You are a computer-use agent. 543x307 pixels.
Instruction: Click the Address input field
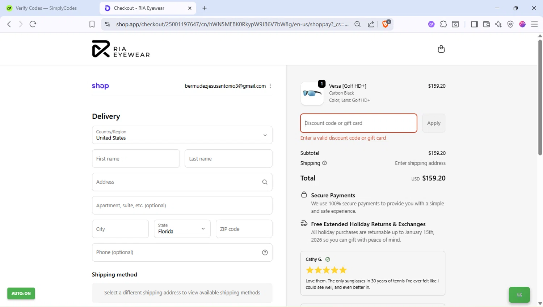pyautogui.click(x=182, y=182)
